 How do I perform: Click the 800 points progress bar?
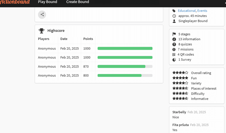[x=125, y=76]
